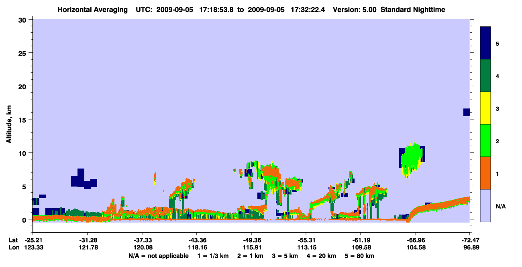Click the 'Standard Nighttime' label
Viewport: 522px width, 267px height.
413,9
